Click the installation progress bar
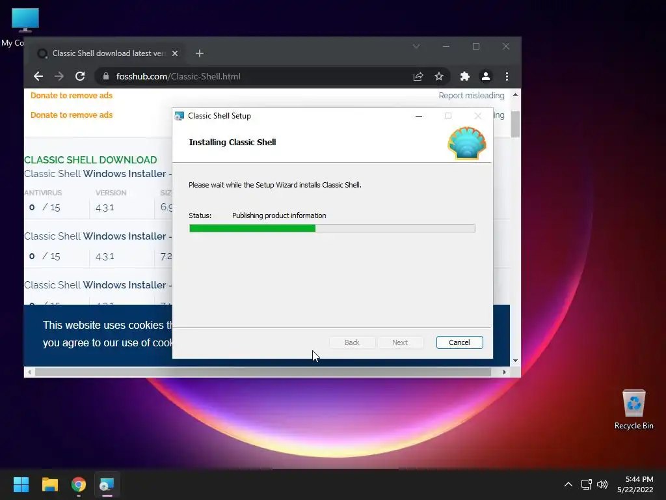The height and width of the screenshot is (500, 666). [x=332, y=229]
